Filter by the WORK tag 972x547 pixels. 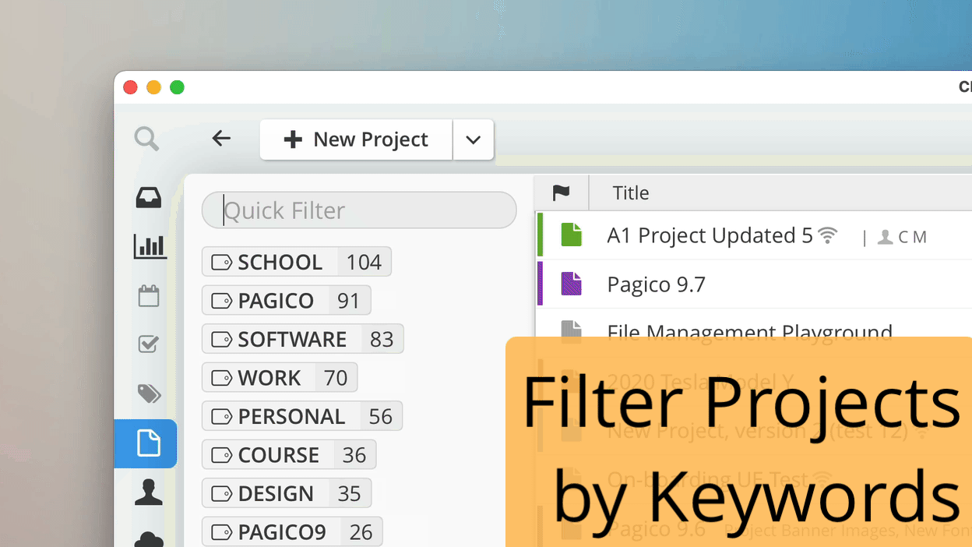[280, 377]
